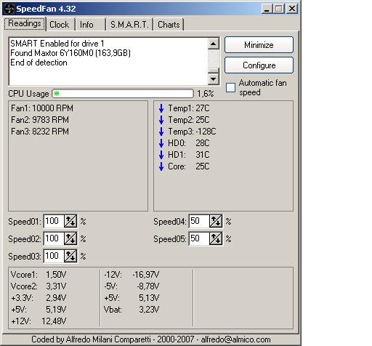Click inside the Speed02 value field

tap(54, 238)
